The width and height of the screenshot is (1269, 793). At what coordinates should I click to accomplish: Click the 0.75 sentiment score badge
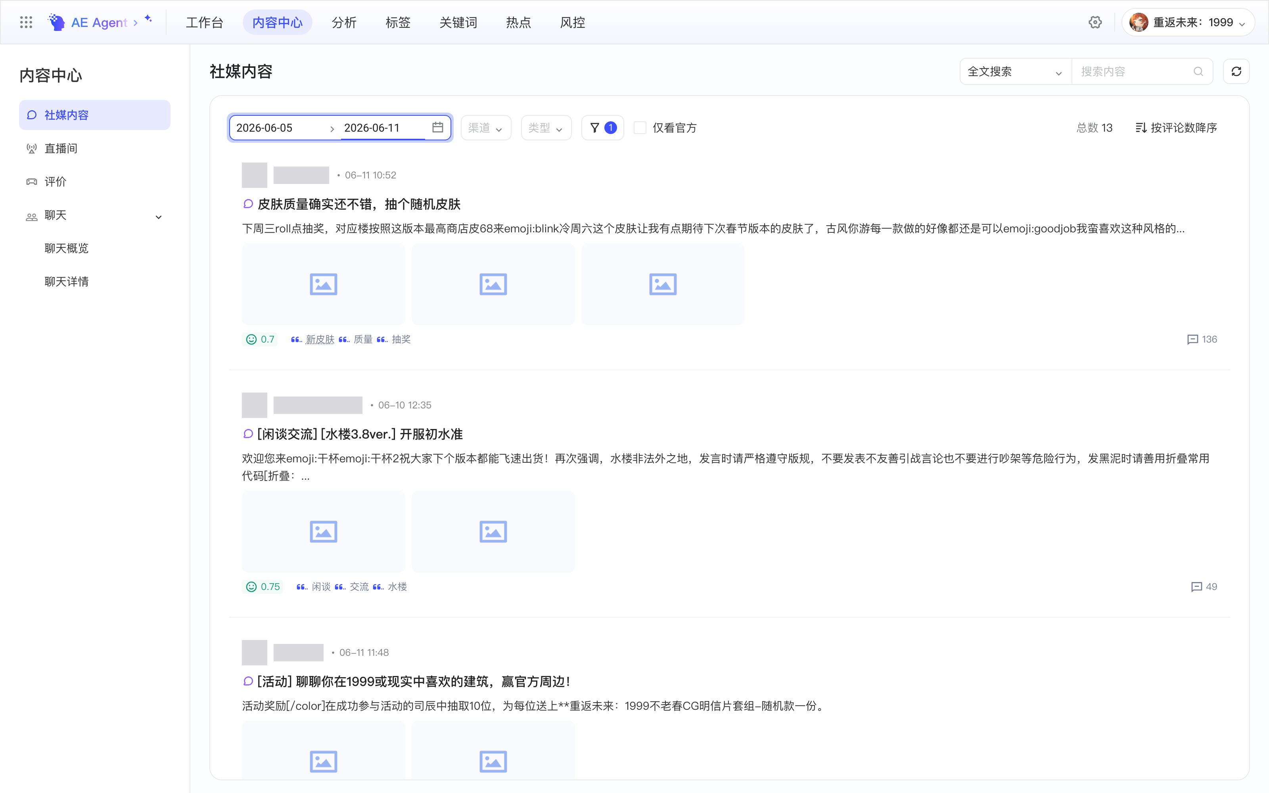(263, 587)
